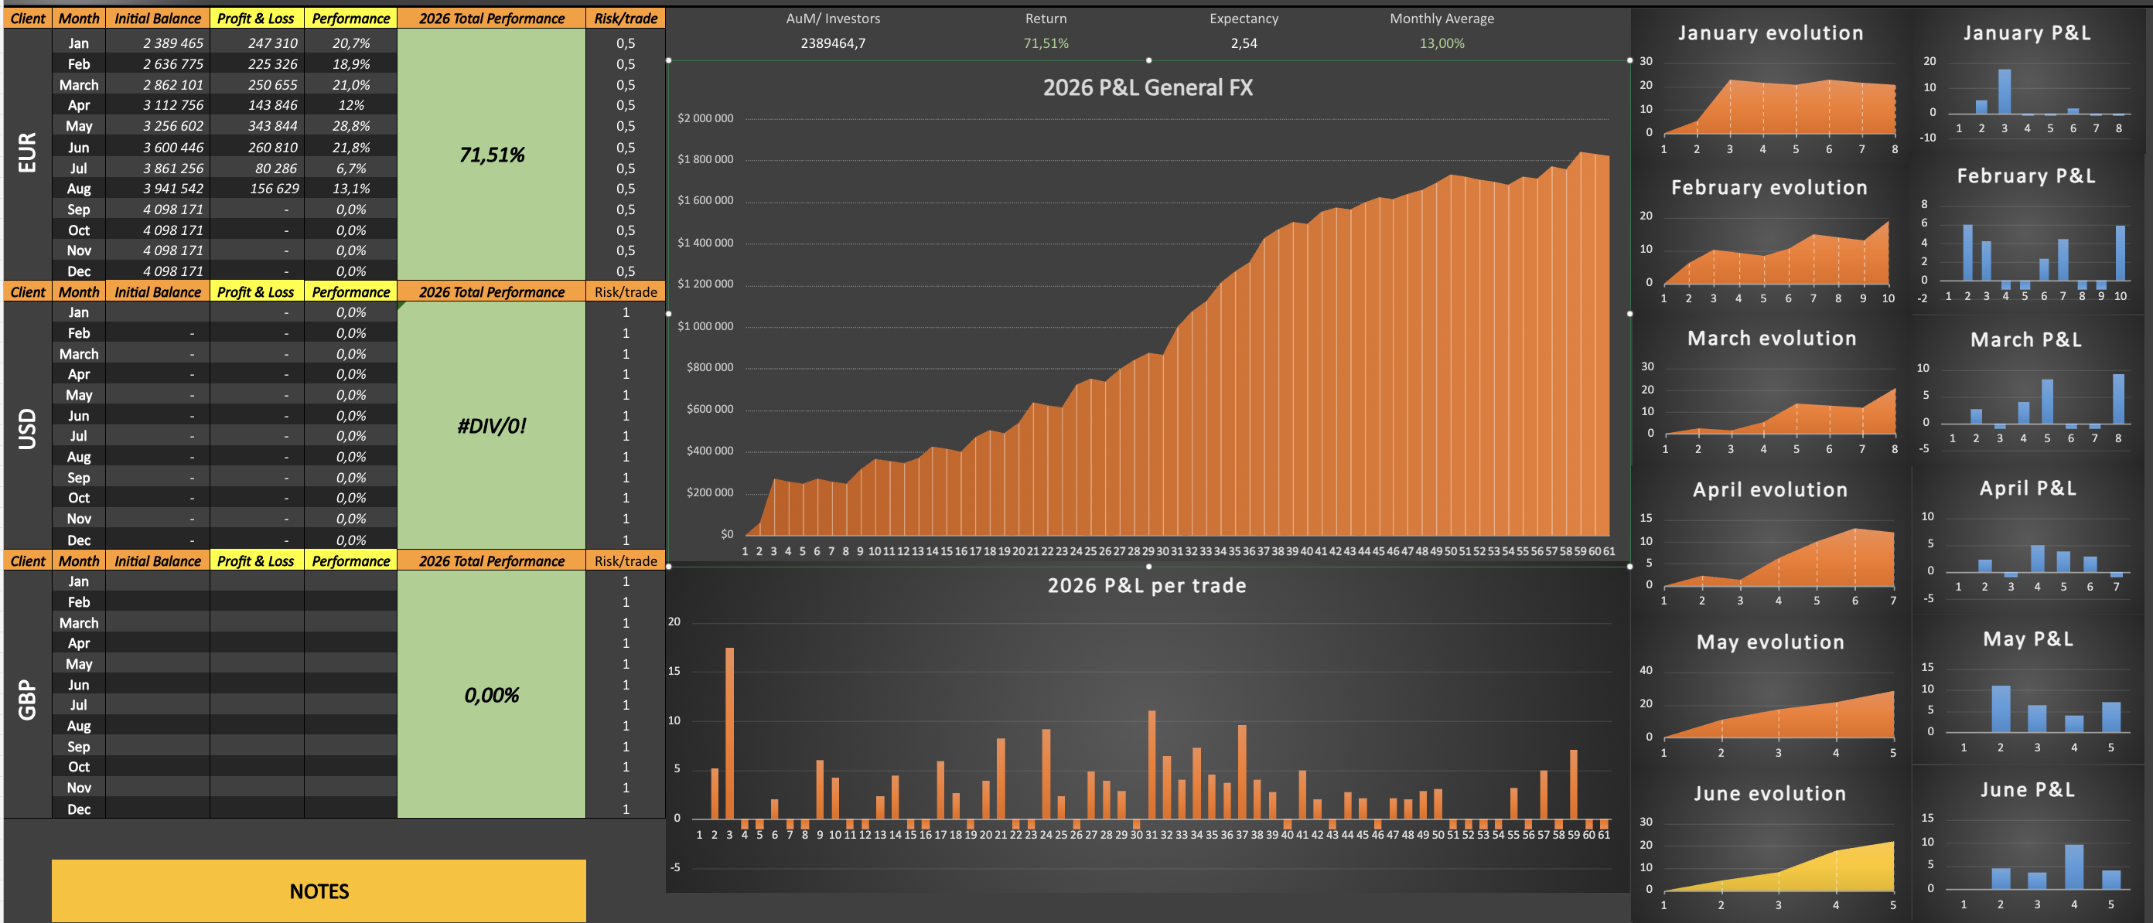The image size is (2153, 923).
Task: Click the top 2026 Total Performance header
Action: (491, 19)
